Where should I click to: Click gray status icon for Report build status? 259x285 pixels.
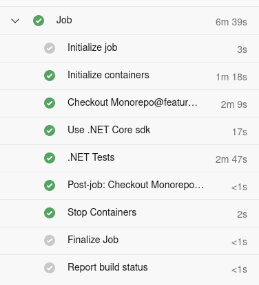click(x=50, y=268)
